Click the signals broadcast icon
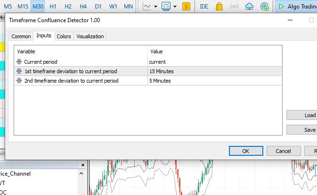Viewport: 317px width, 195px height. [234, 7]
